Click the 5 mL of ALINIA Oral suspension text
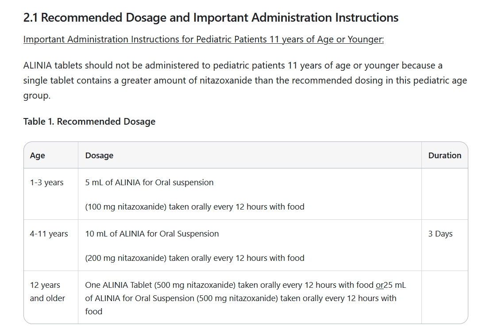Screen dimensions: 486x332 point(150,183)
